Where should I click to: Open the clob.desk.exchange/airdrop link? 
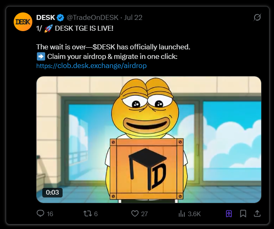click(91, 66)
